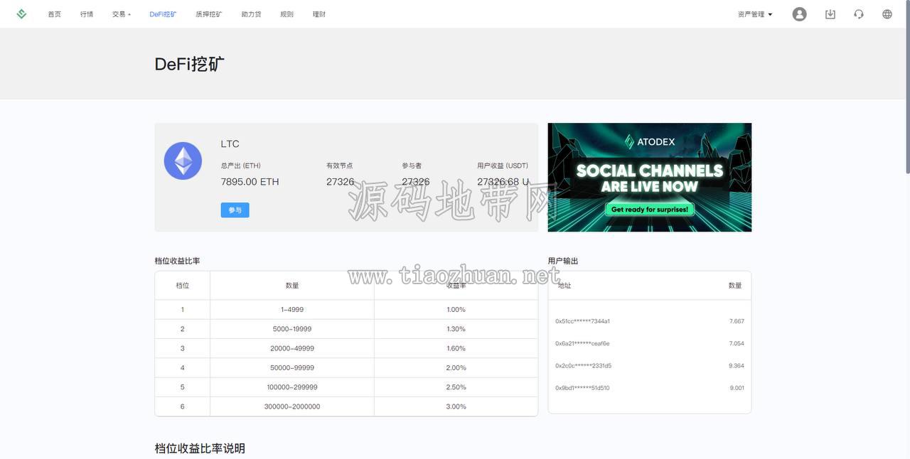
Task: Go to the 行情 page
Action: (x=87, y=14)
